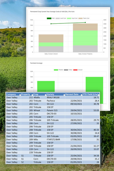Open the Property column filter dropdown
This screenshot has width=114, height=171.
(32, 95)
